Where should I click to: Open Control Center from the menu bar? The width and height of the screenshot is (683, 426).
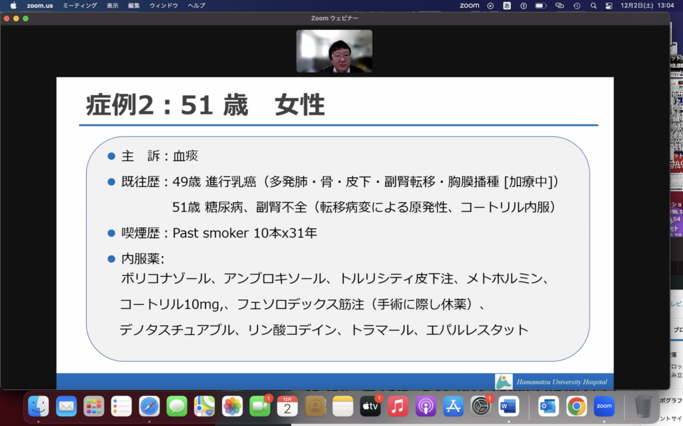(x=608, y=5)
